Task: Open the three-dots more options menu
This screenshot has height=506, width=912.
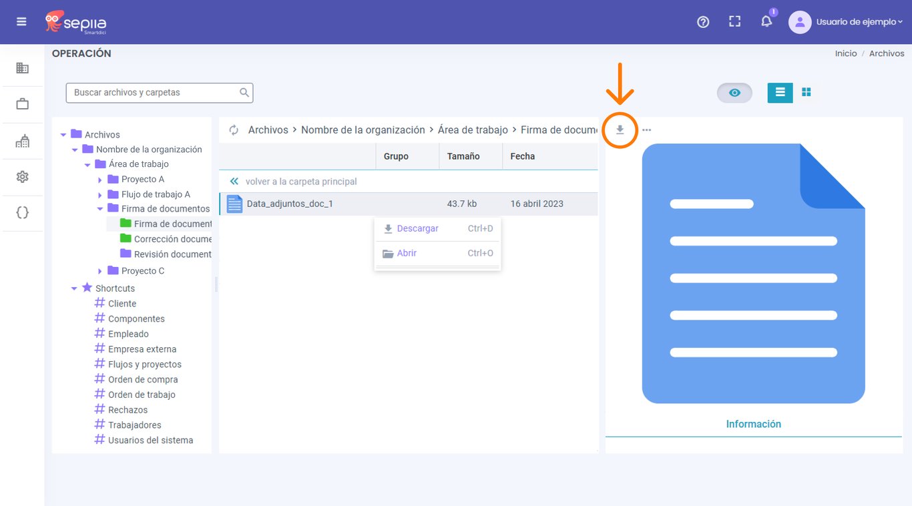Action: click(646, 130)
